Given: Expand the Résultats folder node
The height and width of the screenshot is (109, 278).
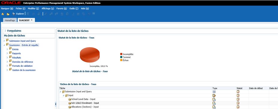Looking at the screenshot, I should 7,58.
